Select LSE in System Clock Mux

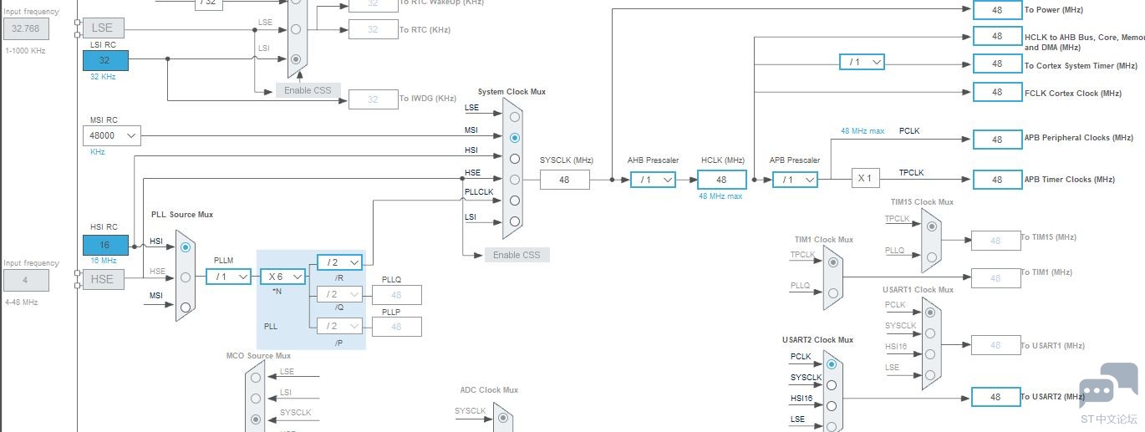click(x=514, y=117)
